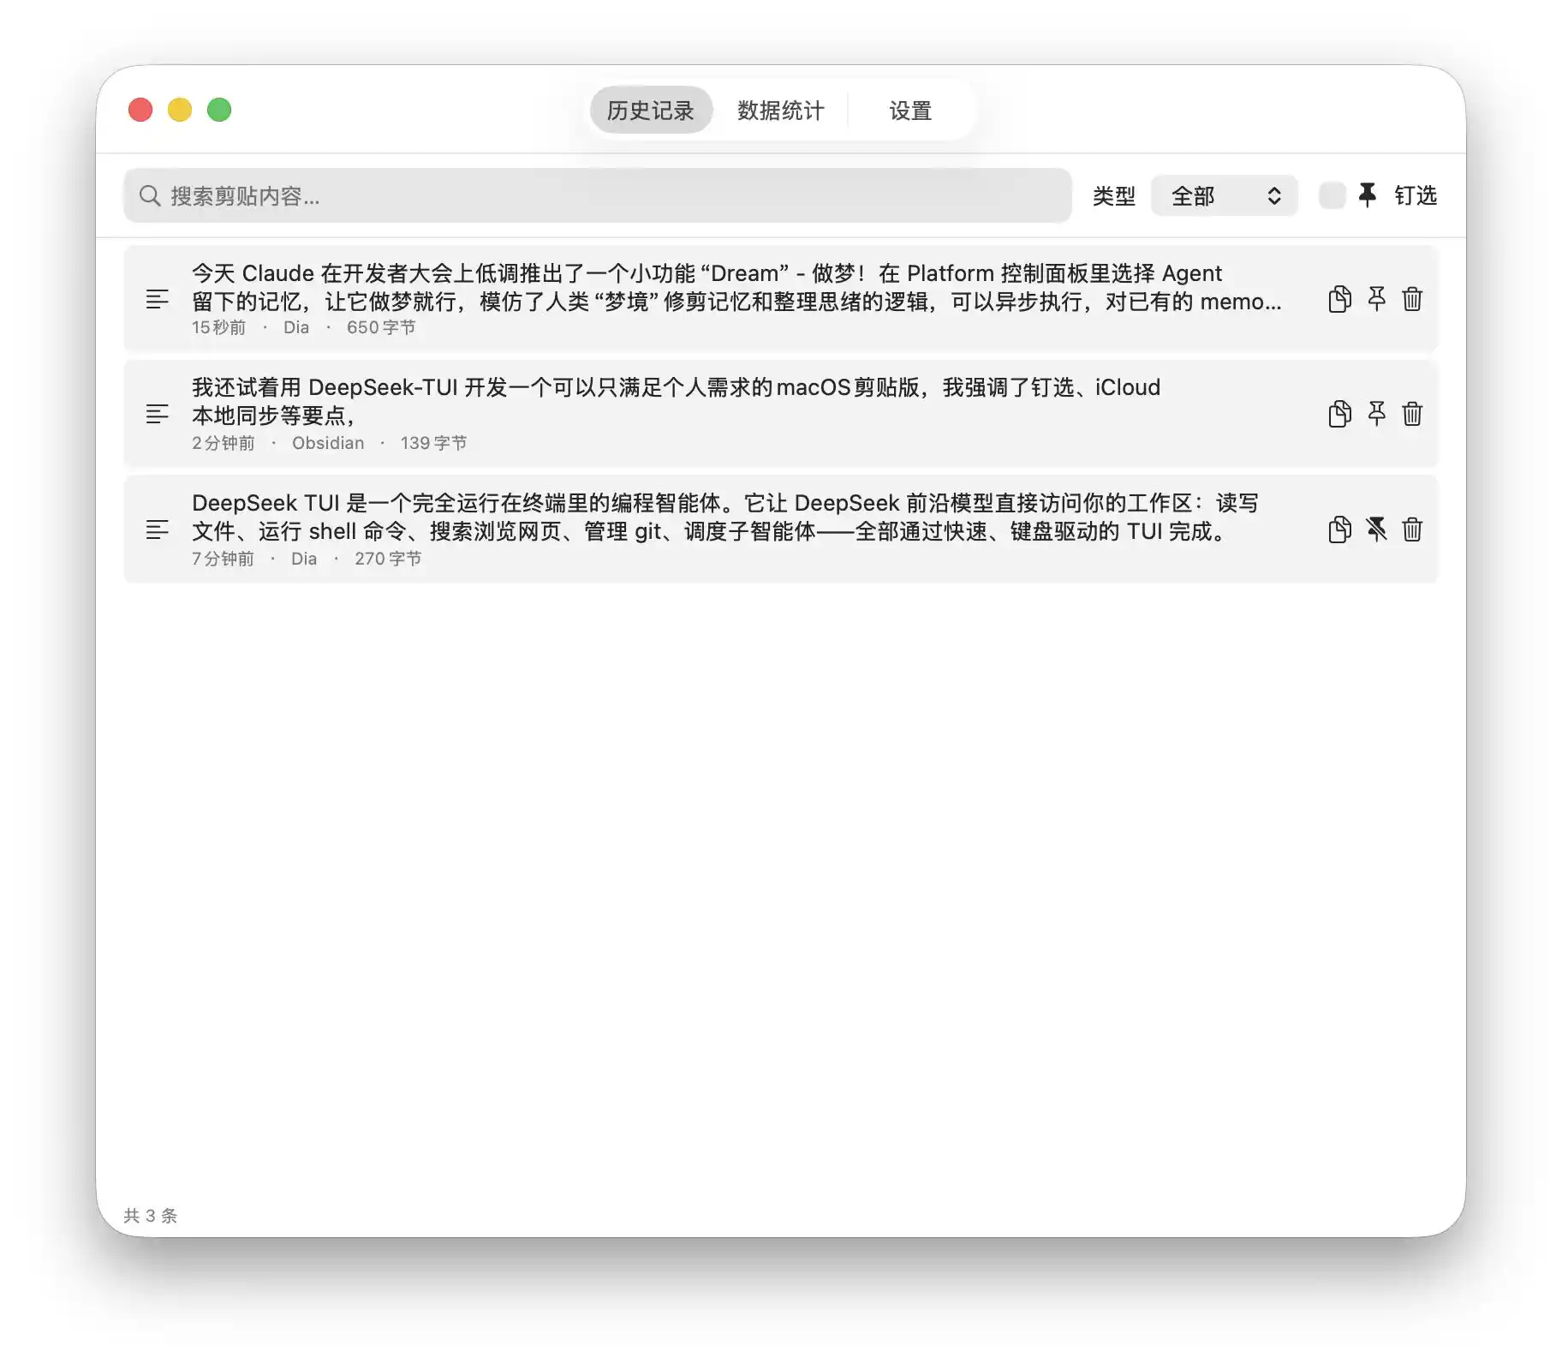Image resolution: width=1562 pixels, height=1364 pixels.
Task: Open the 数据统计 tab
Action: (x=780, y=111)
